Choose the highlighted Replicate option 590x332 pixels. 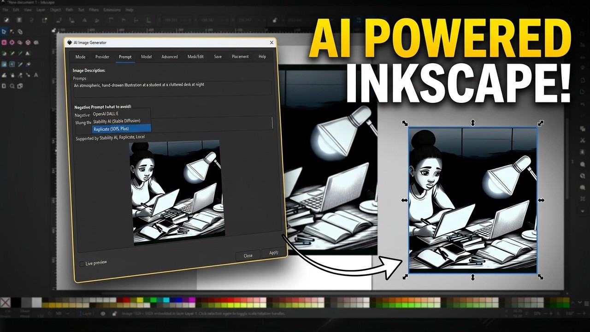[x=121, y=129]
